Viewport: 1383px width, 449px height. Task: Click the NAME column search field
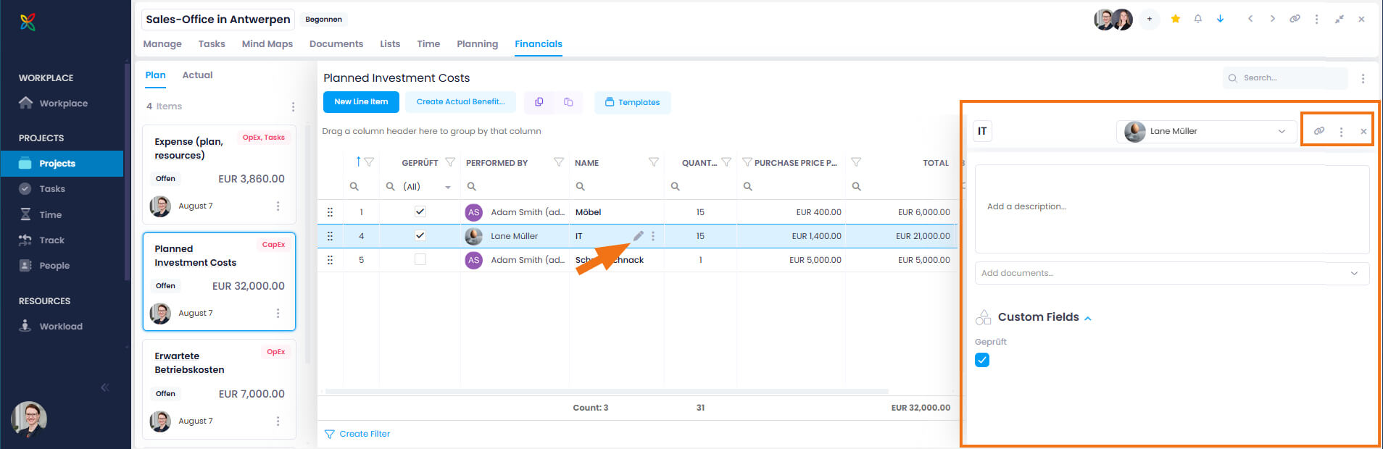coord(616,187)
